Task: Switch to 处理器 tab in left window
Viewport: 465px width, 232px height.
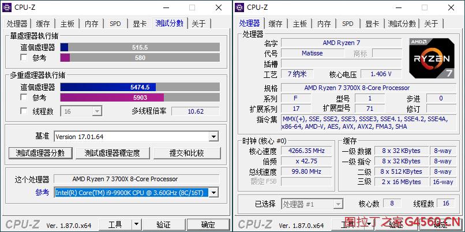Action: point(17,24)
